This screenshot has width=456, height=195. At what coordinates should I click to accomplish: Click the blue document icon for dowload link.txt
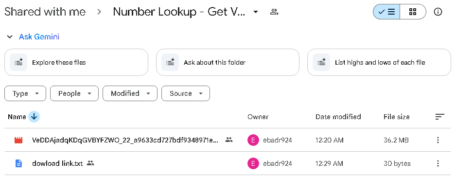click(18, 163)
